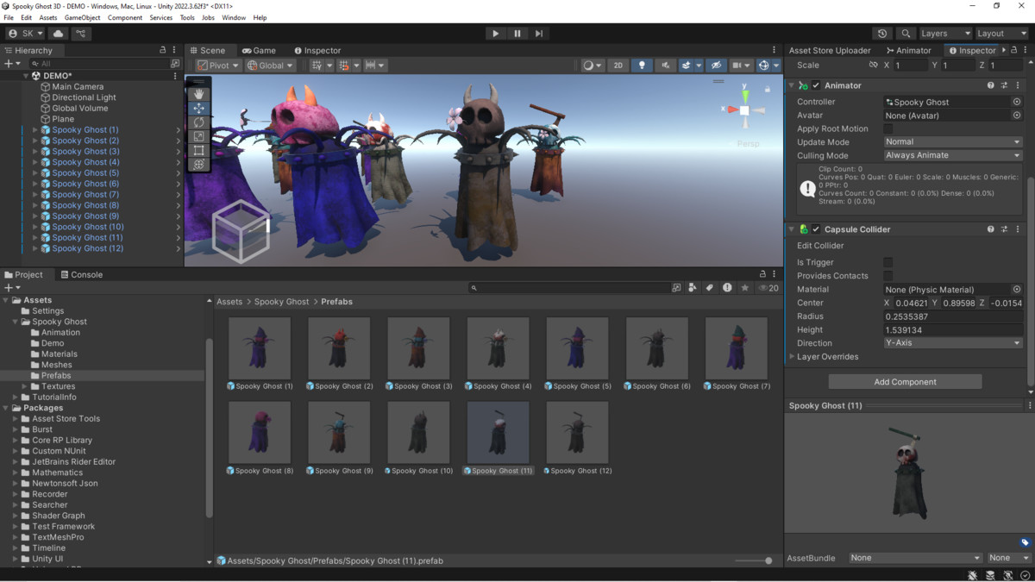Image resolution: width=1035 pixels, height=582 pixels.
Task: Select the Rect tool in Scene view
Action: coord(199,150)
